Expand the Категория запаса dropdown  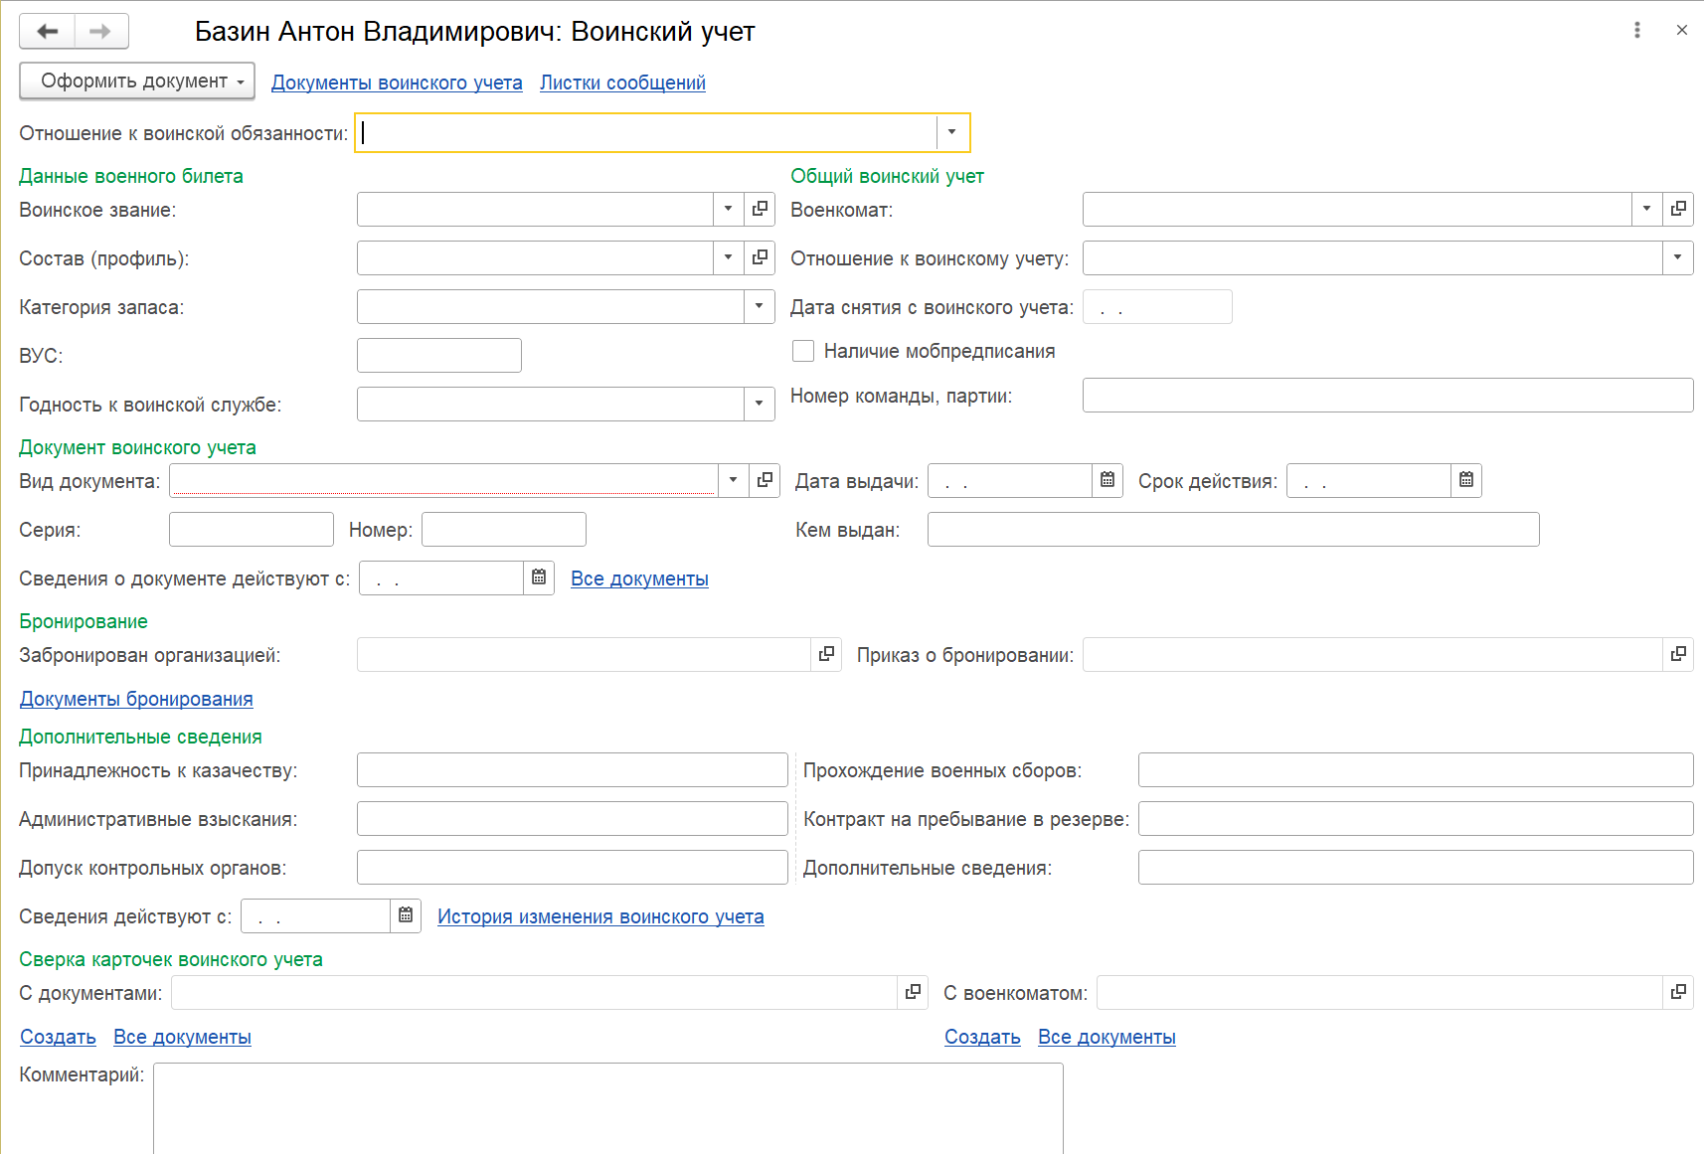(760, 307)
